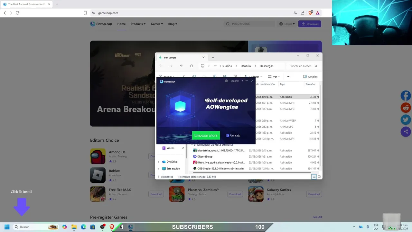Open Brave Rewards triangle icon
412x232 pixels.
318,13
